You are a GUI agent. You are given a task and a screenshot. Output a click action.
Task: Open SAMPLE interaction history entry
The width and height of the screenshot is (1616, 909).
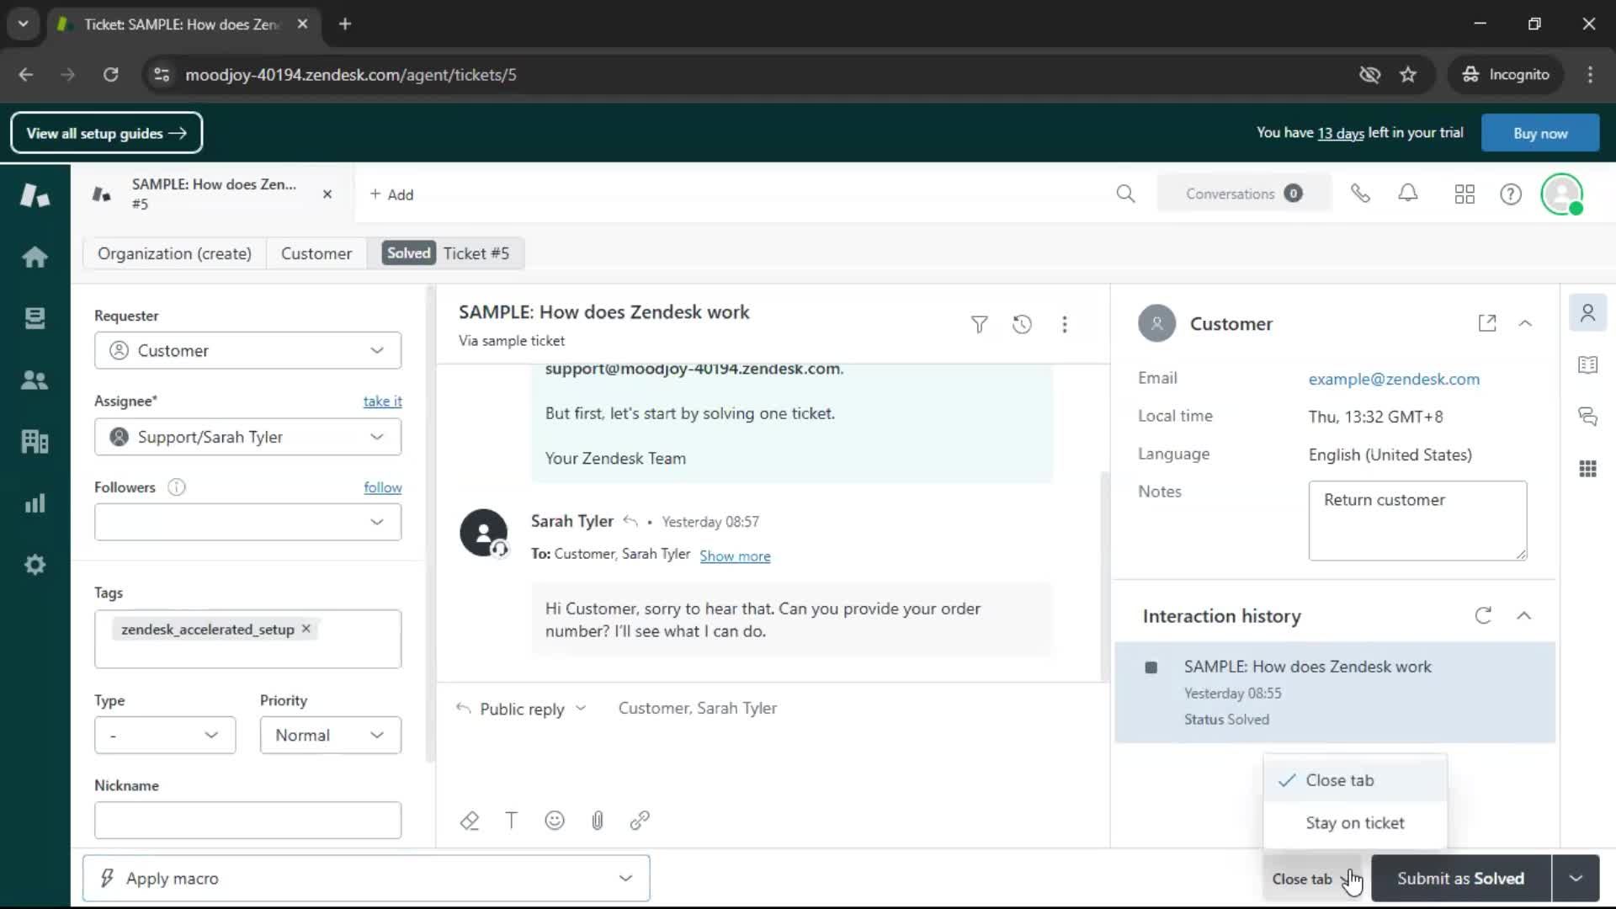pos(1335,692)
